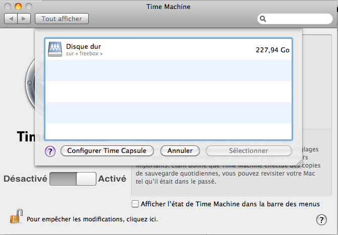Select the Disque dur on freebox row
This screenshot has height=235, width=338.
pyautogui.click(x=168, y=49)
